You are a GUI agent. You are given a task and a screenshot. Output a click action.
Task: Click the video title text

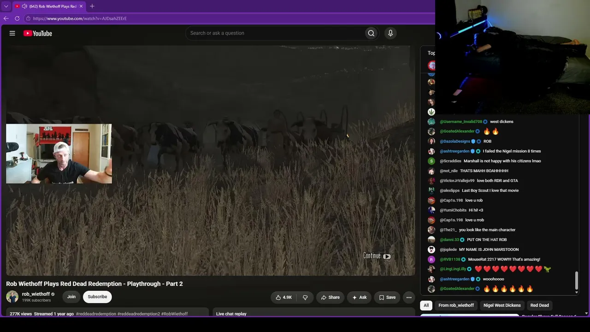94,284
